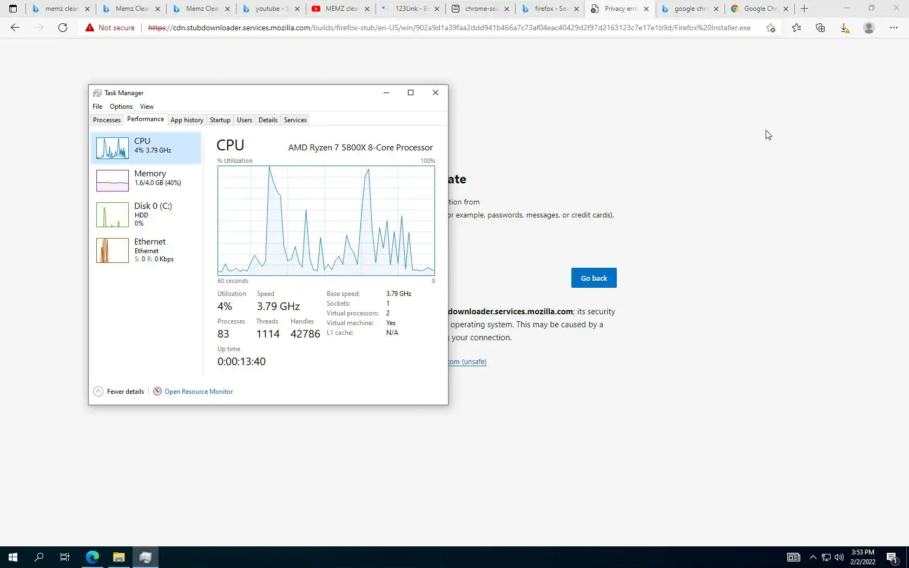The image size is (909, 568).
Task: Select Disk 0 (C:) in the sidebar
Action: click(x=146, y=214)
